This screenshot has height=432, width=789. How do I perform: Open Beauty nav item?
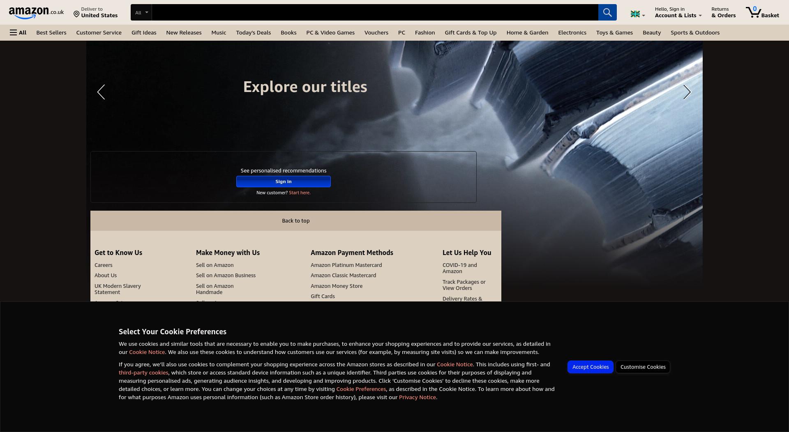[652, 32]
